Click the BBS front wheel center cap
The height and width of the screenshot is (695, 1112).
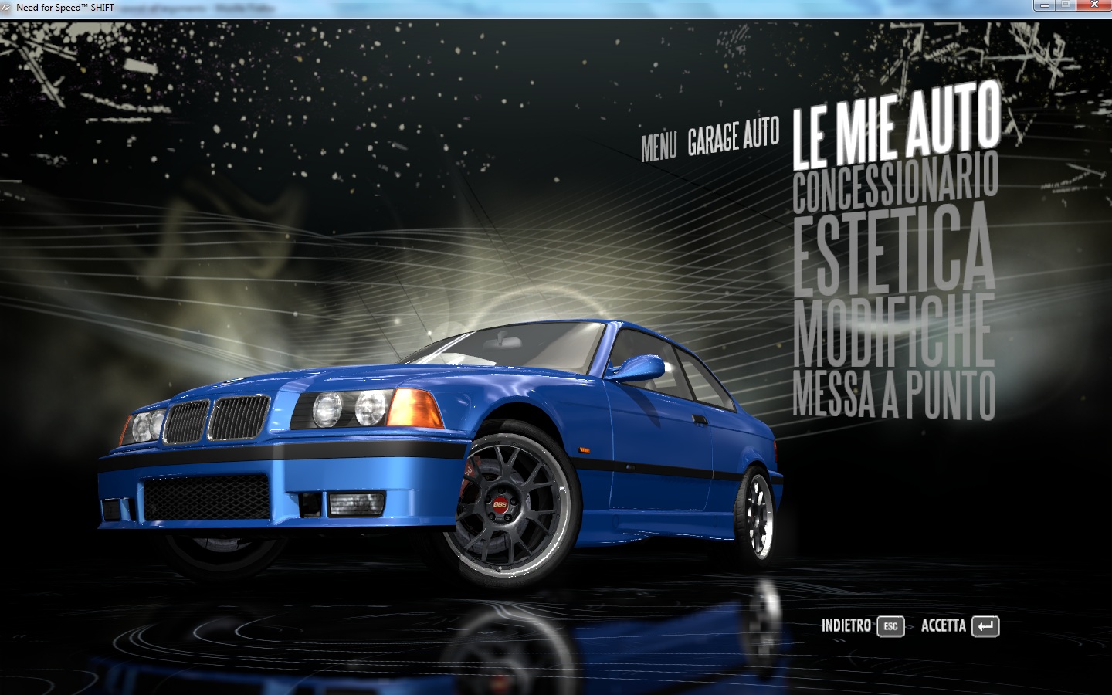click(x=498, y=504)
